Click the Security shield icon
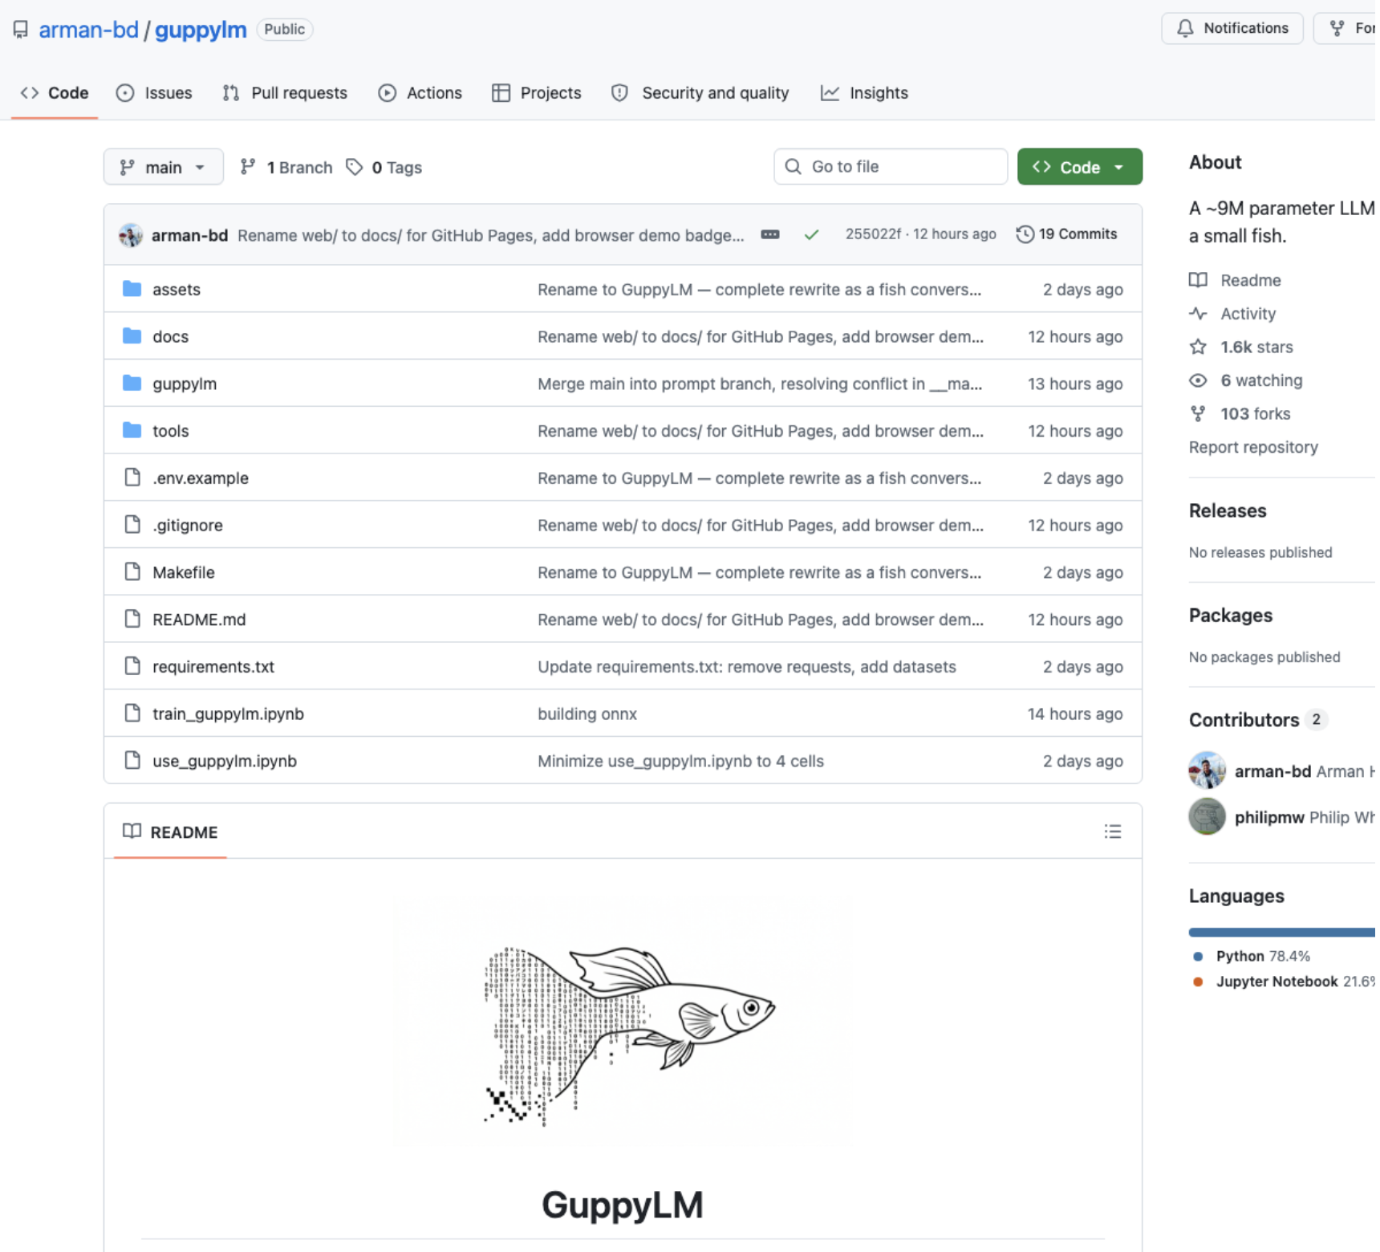Viewport: 1380px width, 1252px height. point(619,93)
